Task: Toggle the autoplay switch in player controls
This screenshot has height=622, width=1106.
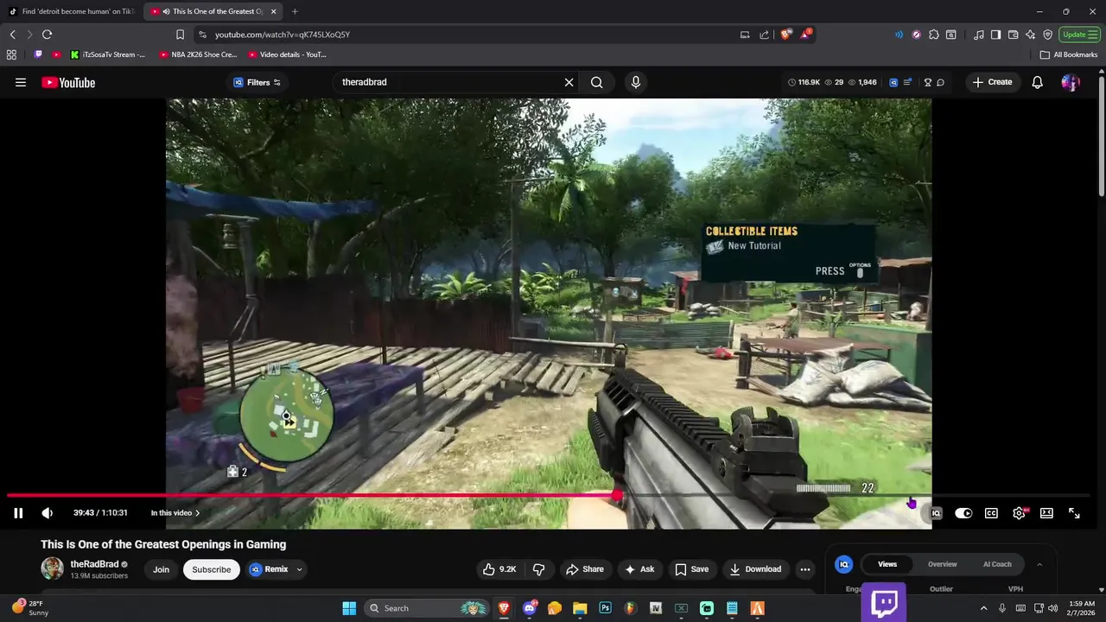Action: click(x=963, y=513)
